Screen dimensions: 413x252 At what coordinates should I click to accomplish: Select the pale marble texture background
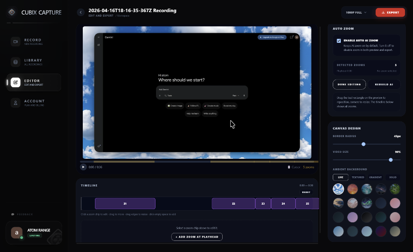coord(352,203)
